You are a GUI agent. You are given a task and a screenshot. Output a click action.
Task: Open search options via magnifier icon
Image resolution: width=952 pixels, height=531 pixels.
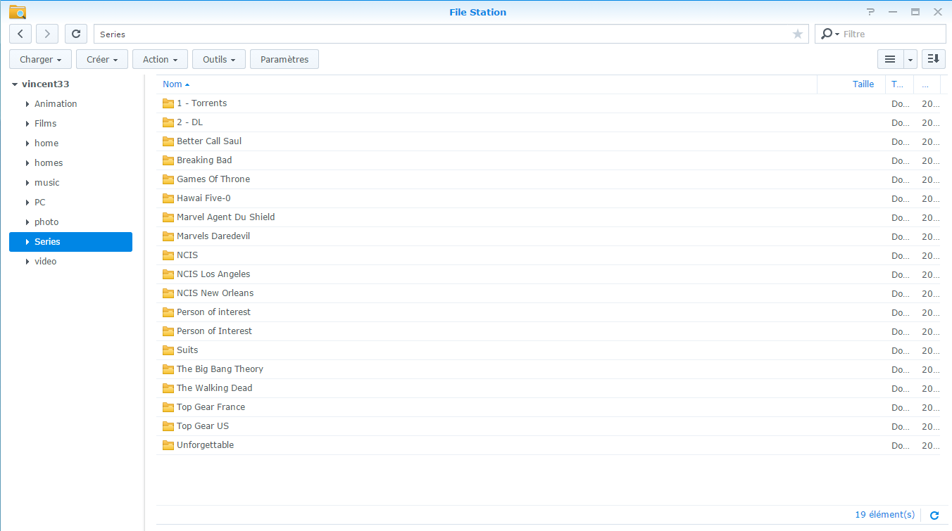click(829, 34)
